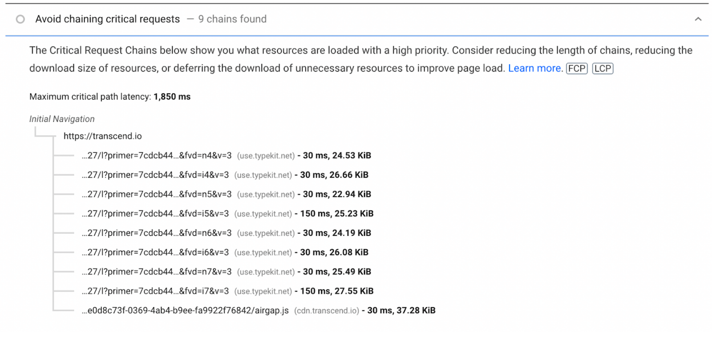Click the FCP metric tag

[x=577, y=68]
